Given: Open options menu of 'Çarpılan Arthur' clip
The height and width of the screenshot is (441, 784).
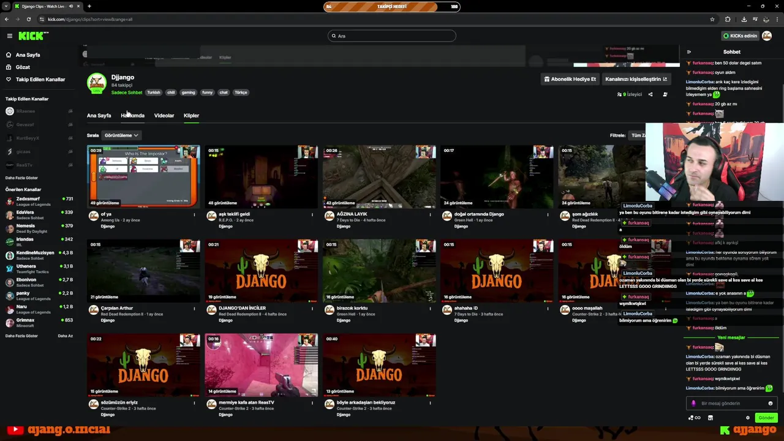Looking at the screenshot, I should 195,309.
